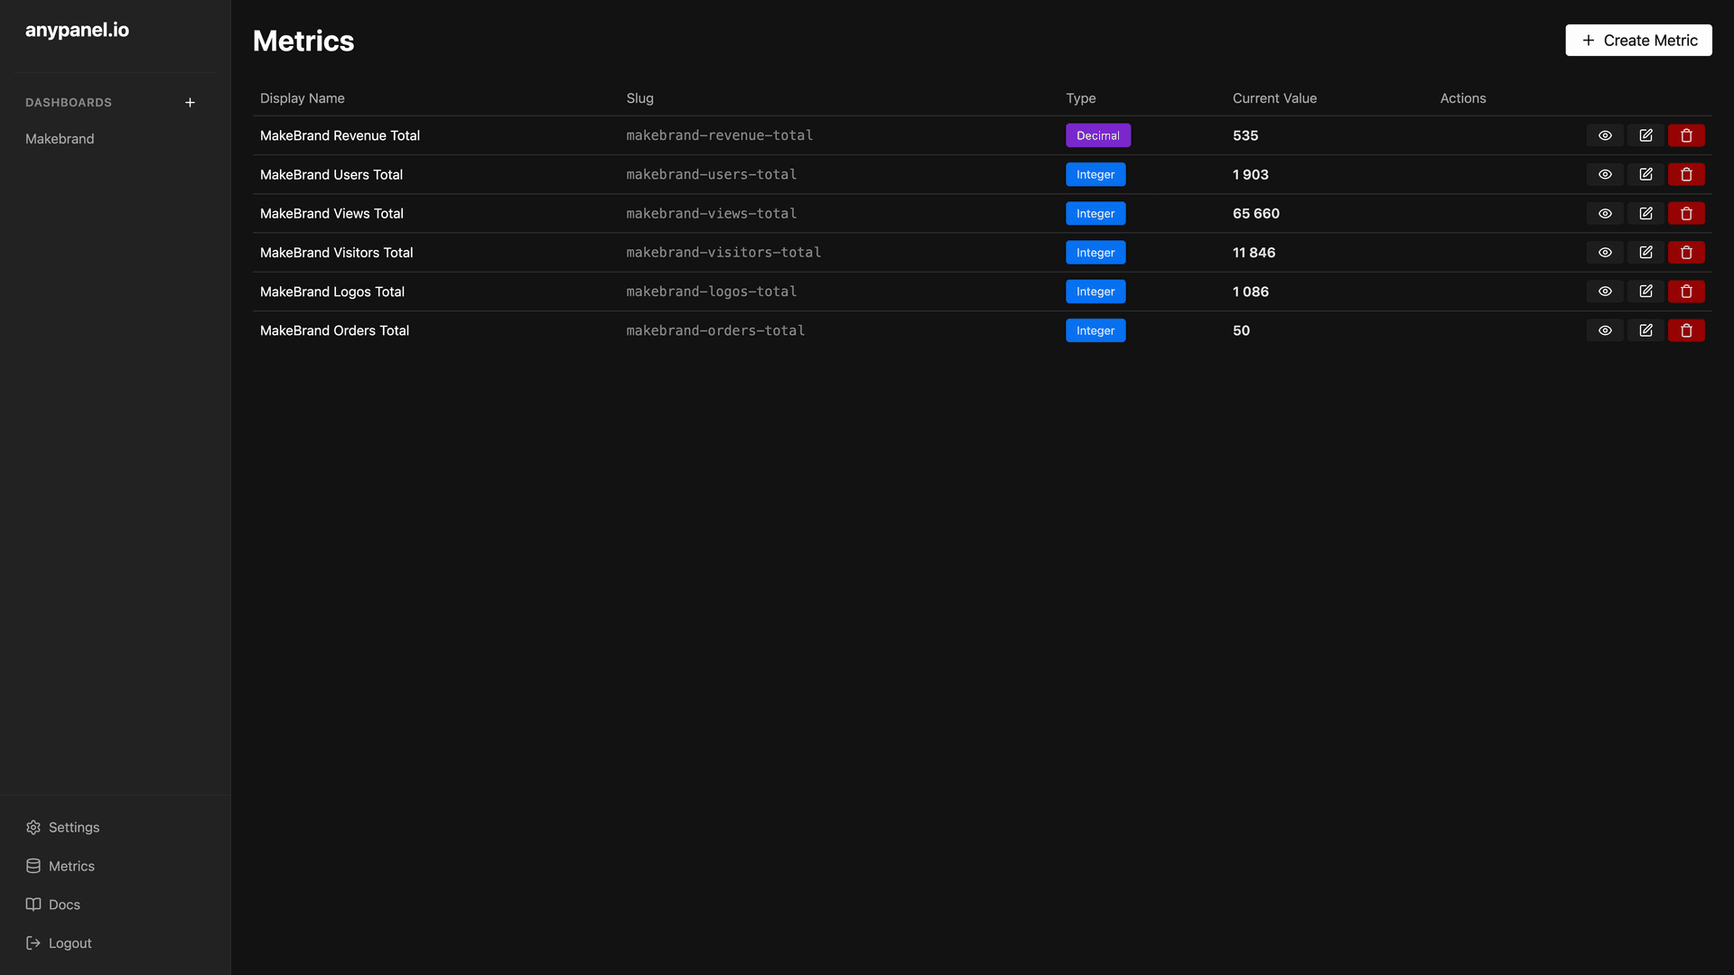Delete MakeBrand Logos Total via trash icon
This screenshot has width=1734, height=975.
(x=1686, y=291)
